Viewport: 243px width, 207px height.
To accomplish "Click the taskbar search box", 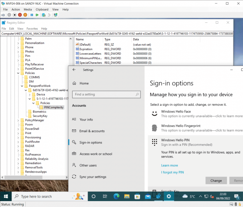I will click(50, 196).
